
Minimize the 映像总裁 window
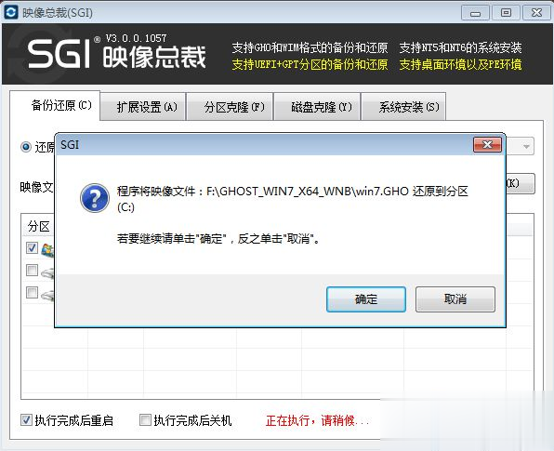[475, 13]
